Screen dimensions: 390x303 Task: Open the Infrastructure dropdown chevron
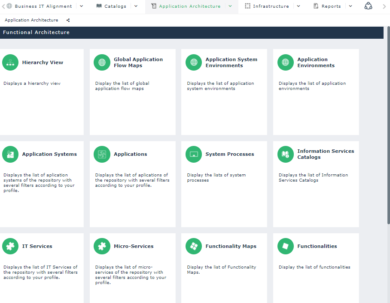[299, 6]
